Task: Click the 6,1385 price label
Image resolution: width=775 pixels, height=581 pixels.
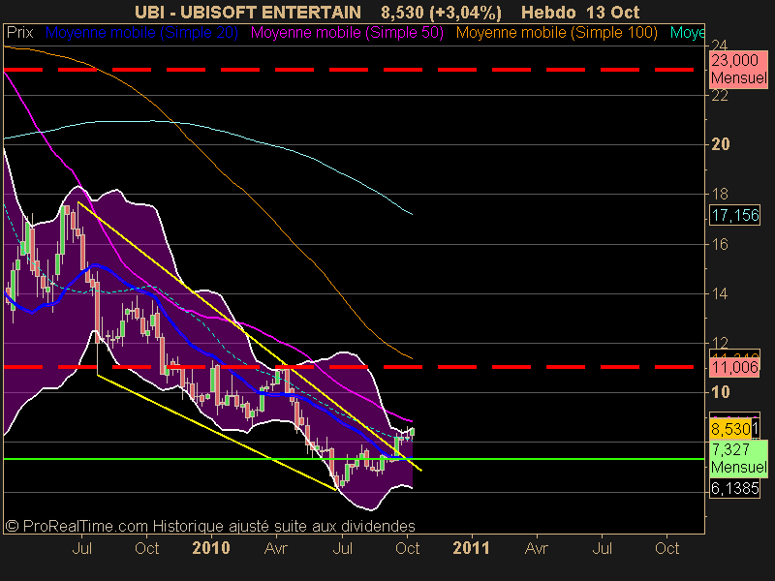Action: point(735,489)
